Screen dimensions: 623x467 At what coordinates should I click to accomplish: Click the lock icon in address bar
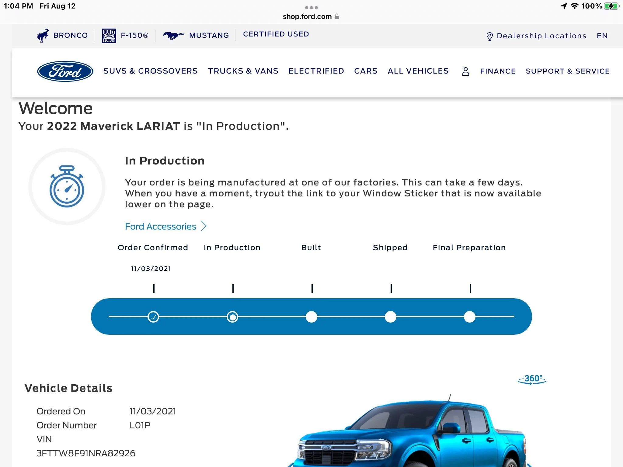[337, 16]
